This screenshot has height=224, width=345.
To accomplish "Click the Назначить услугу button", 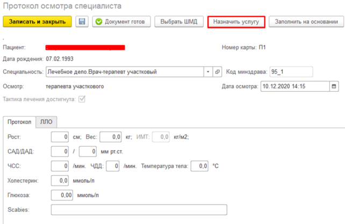I will [x=236, y=21].
